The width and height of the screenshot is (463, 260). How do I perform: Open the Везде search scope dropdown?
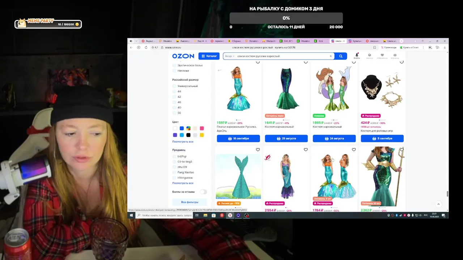pyautogui.click(x=230, y=56)
